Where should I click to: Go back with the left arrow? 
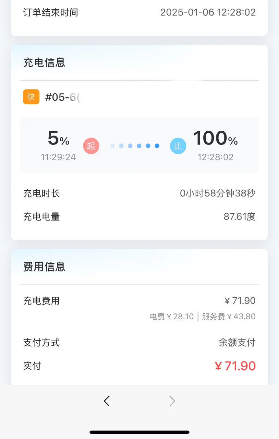(107, 401)
